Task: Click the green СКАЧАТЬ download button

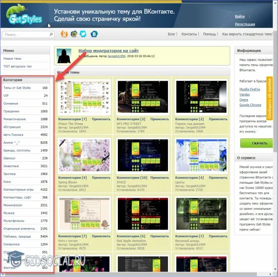Action: click(257, 143)
